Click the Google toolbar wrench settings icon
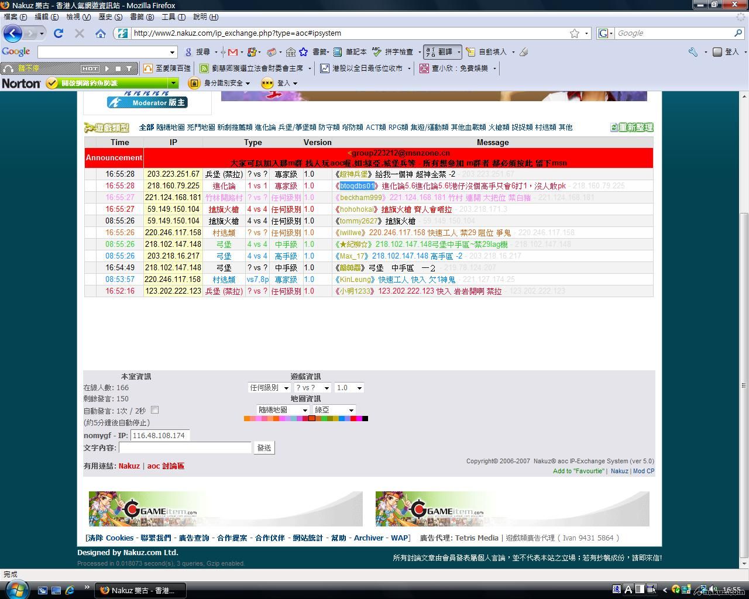Image resolution: width=749 pixels, height=599 pixels. coord(693,52)
